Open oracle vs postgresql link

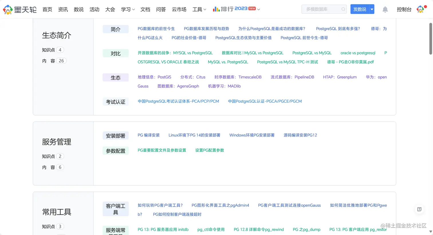(358, 53)
